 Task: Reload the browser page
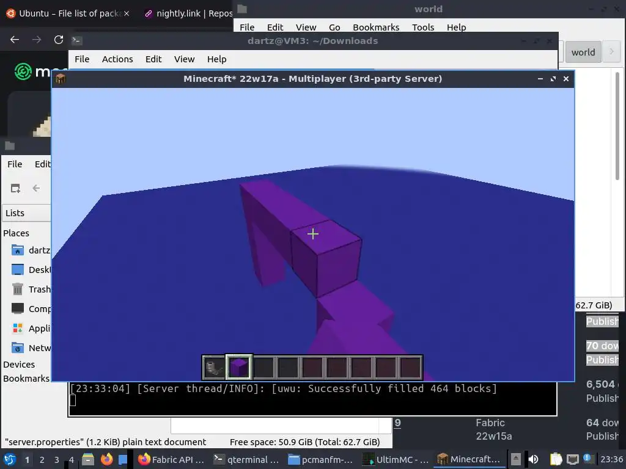[59, 40]
